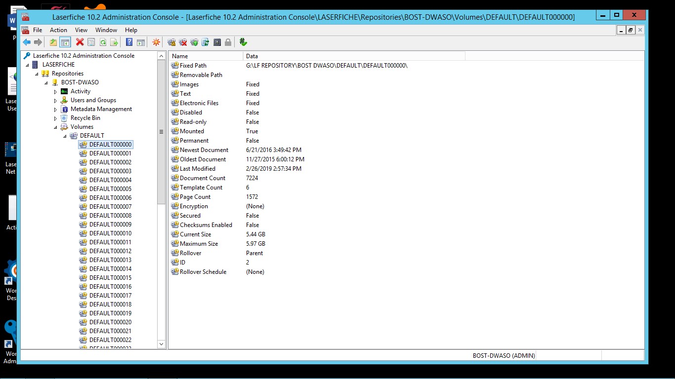Select the Activity tree item
The image size is (675, 379).
80,91
